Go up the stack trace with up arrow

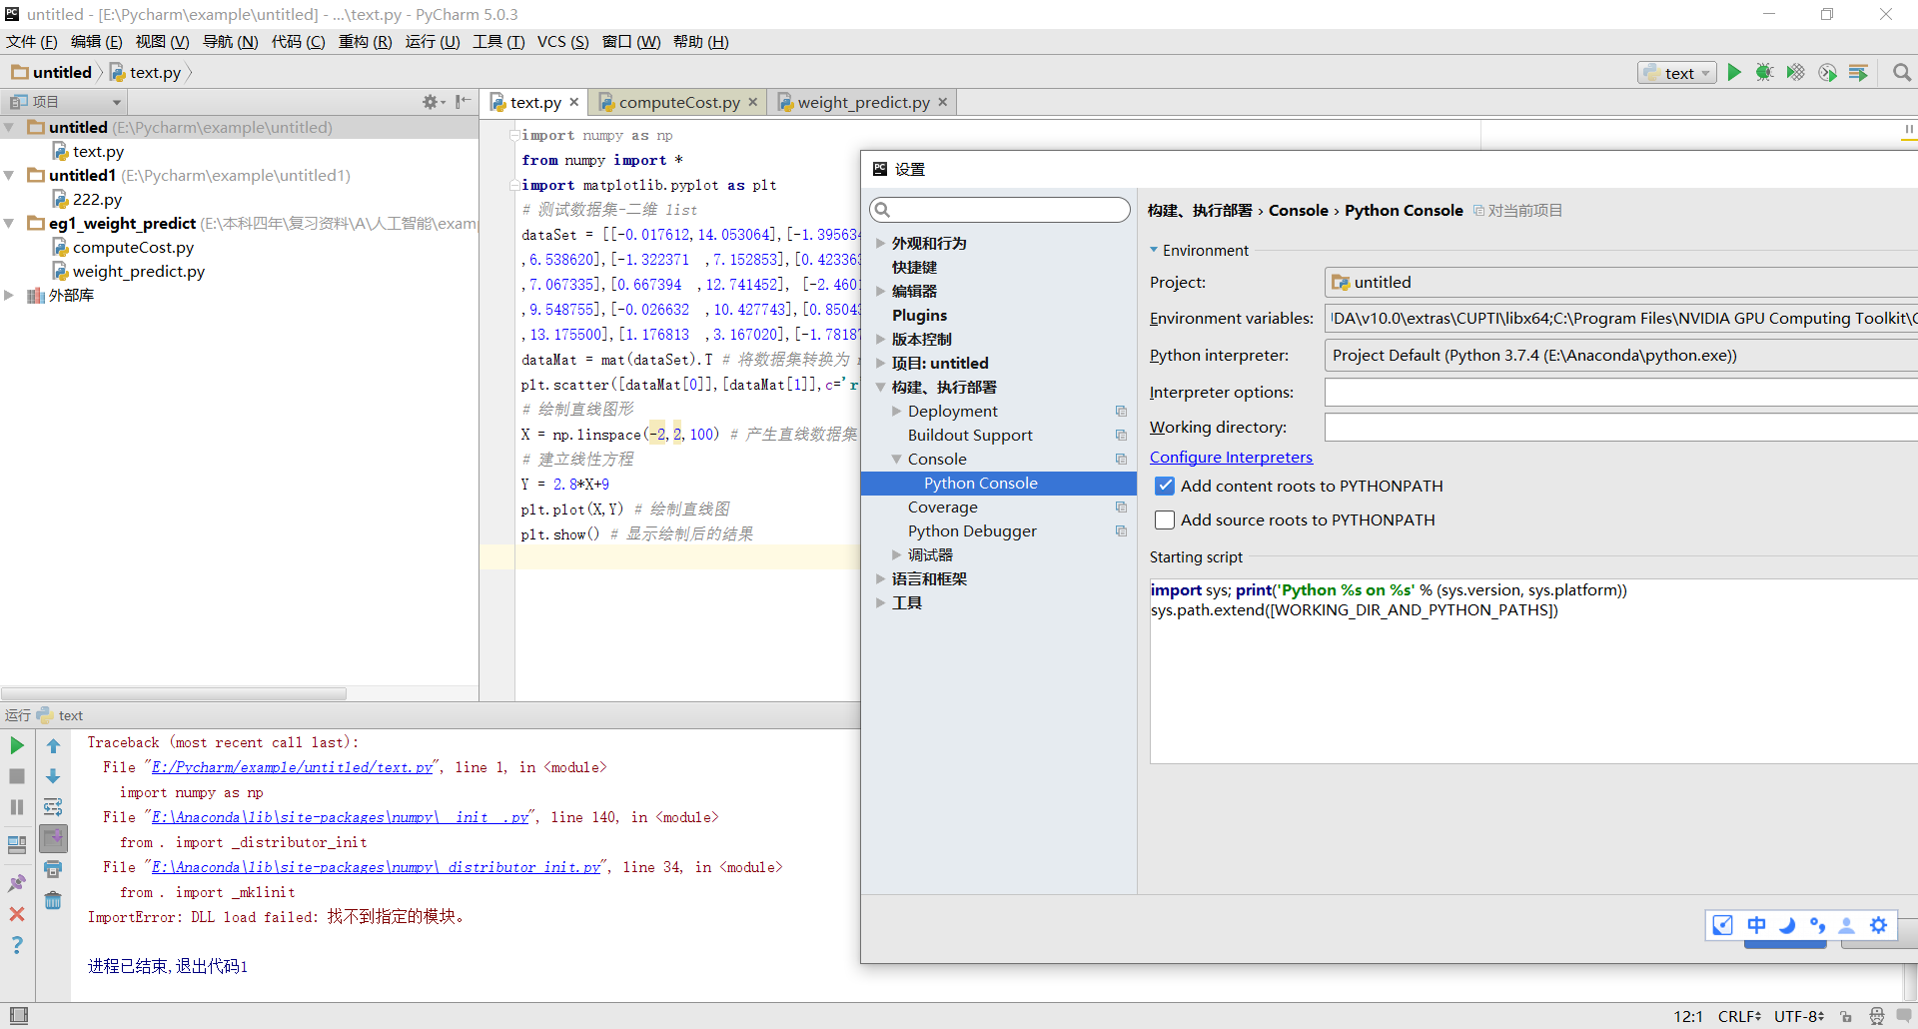53,745
